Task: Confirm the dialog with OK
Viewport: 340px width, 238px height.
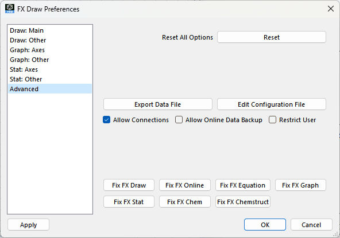Action: (265, 225)
